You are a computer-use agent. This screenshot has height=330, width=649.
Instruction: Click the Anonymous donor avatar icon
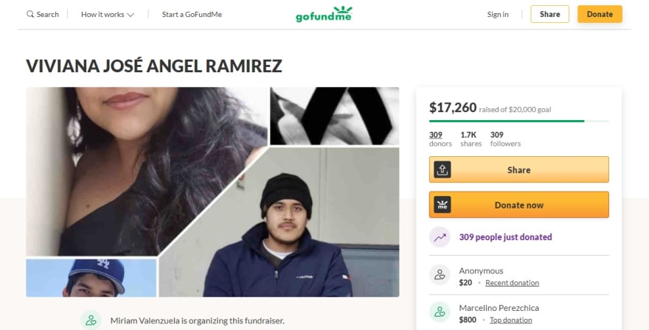tap(440, 275)
